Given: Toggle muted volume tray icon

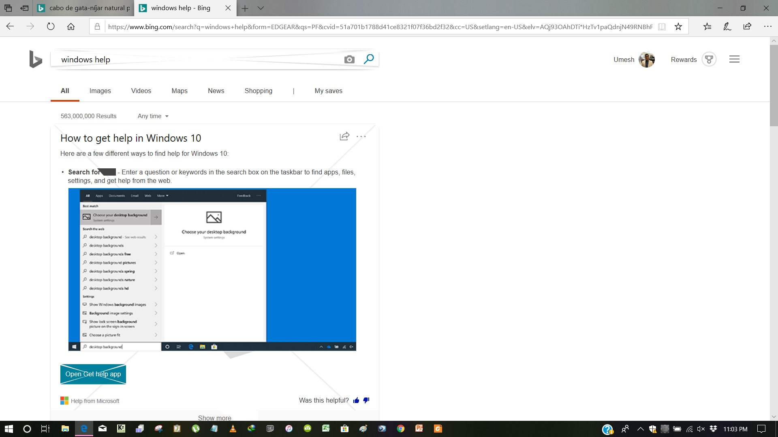Looking at the screenshot, I should click(701, 429).
